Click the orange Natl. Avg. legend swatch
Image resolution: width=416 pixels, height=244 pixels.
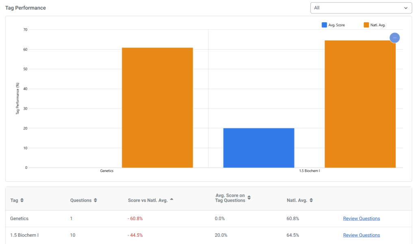point(366,25)
